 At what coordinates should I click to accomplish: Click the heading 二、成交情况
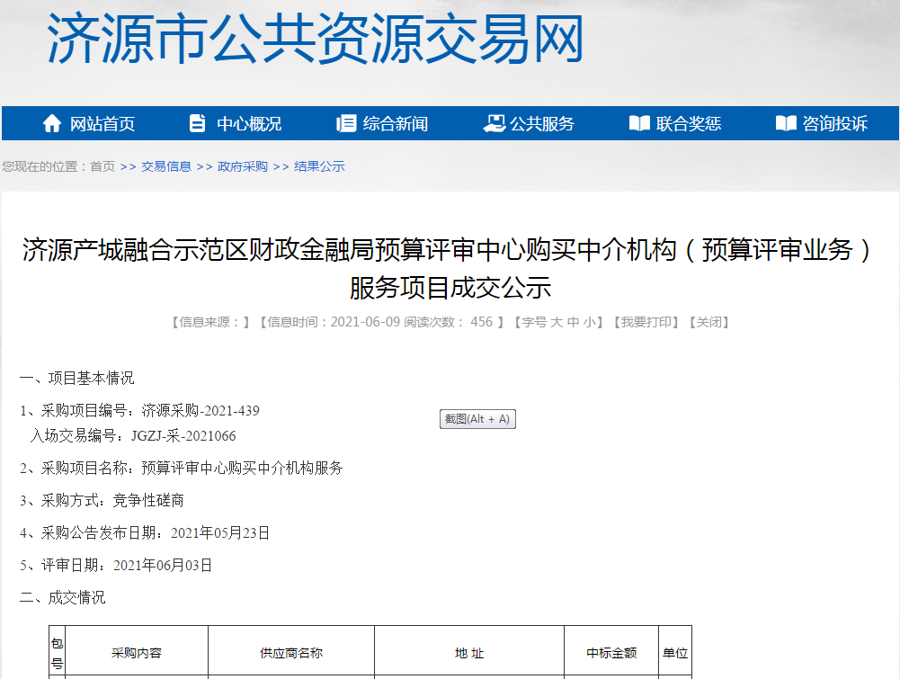63,597
